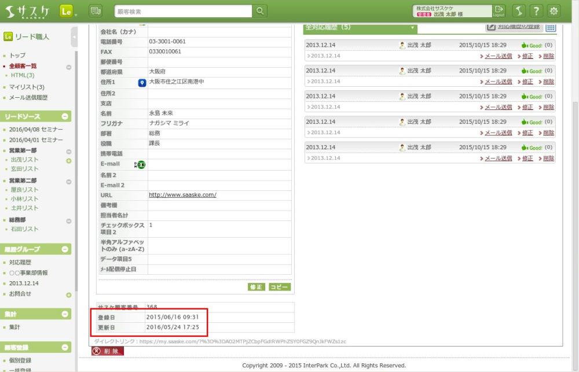
Task: Open the 全対応履歴 dropdown
Action: point(413,27)
